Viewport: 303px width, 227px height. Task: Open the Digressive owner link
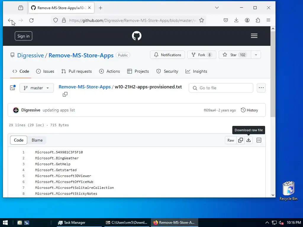coord(30,55)
